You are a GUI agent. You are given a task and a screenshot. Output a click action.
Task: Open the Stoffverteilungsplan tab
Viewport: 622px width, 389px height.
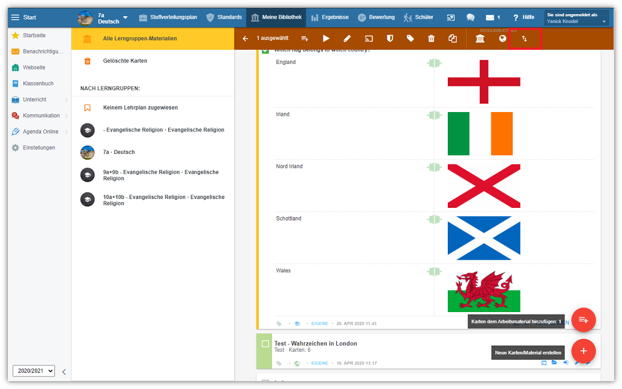168,17
